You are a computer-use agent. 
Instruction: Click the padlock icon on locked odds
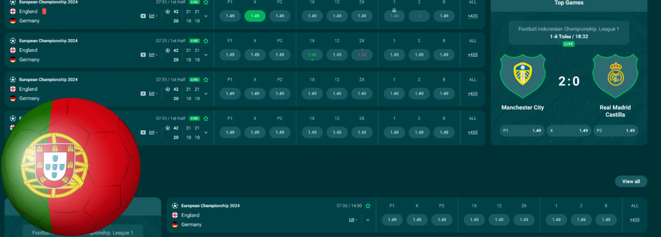pyautogui.click(x=394, y=10)
